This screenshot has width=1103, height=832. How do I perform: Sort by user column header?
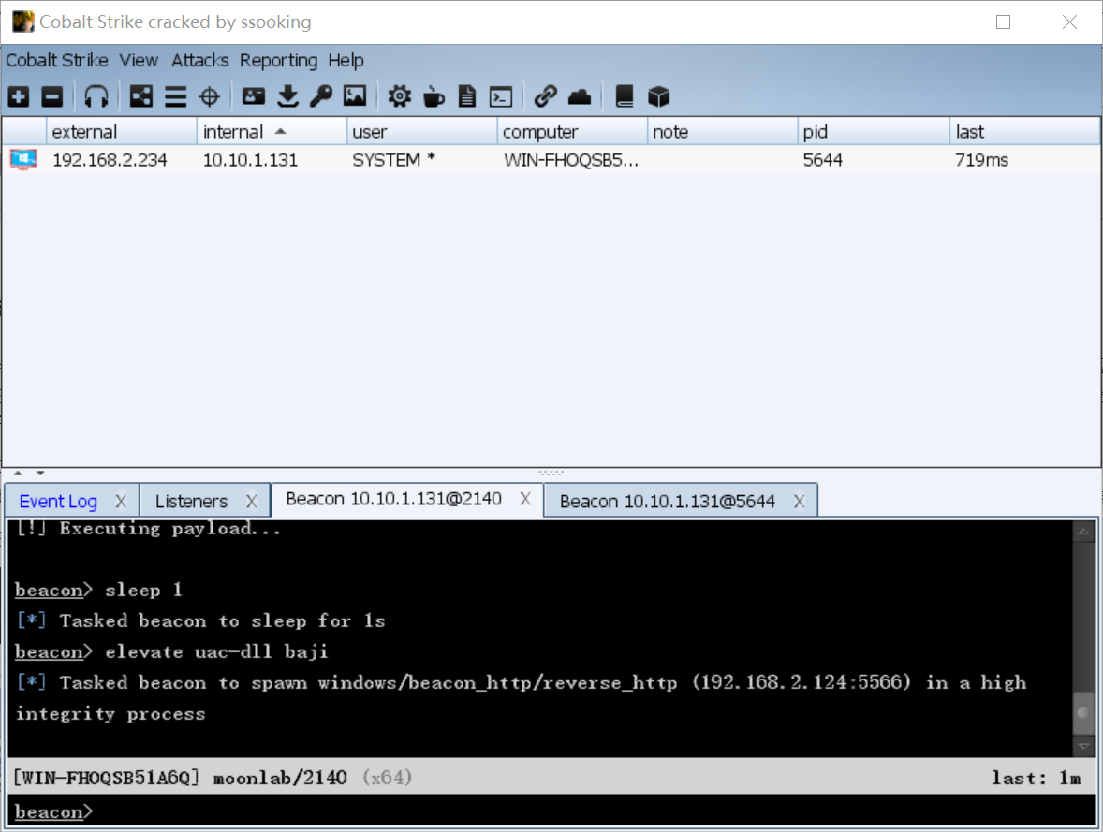[x=421, y=132]
